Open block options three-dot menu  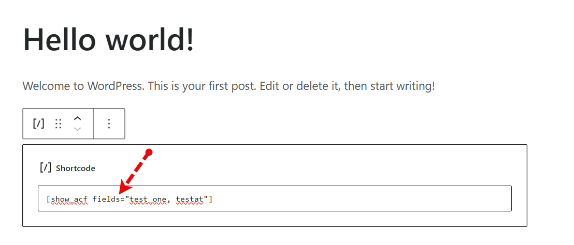coord(109,124)
